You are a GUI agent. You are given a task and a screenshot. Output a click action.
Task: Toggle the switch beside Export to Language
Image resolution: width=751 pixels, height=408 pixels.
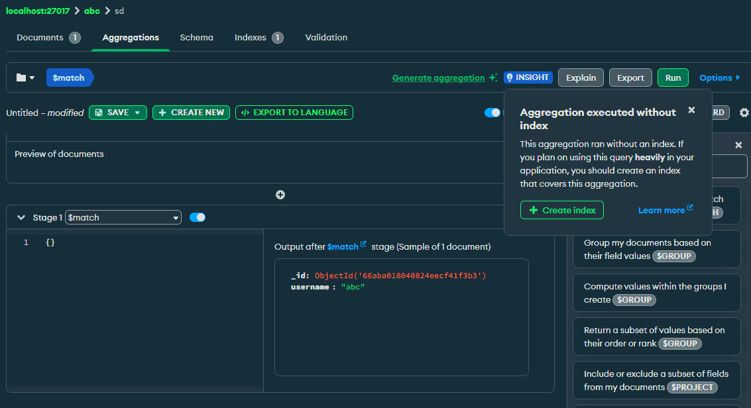[x=492, y=113]
